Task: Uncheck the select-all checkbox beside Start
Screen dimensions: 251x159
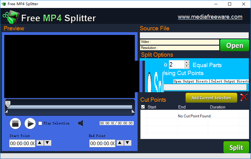Action: 143,107
